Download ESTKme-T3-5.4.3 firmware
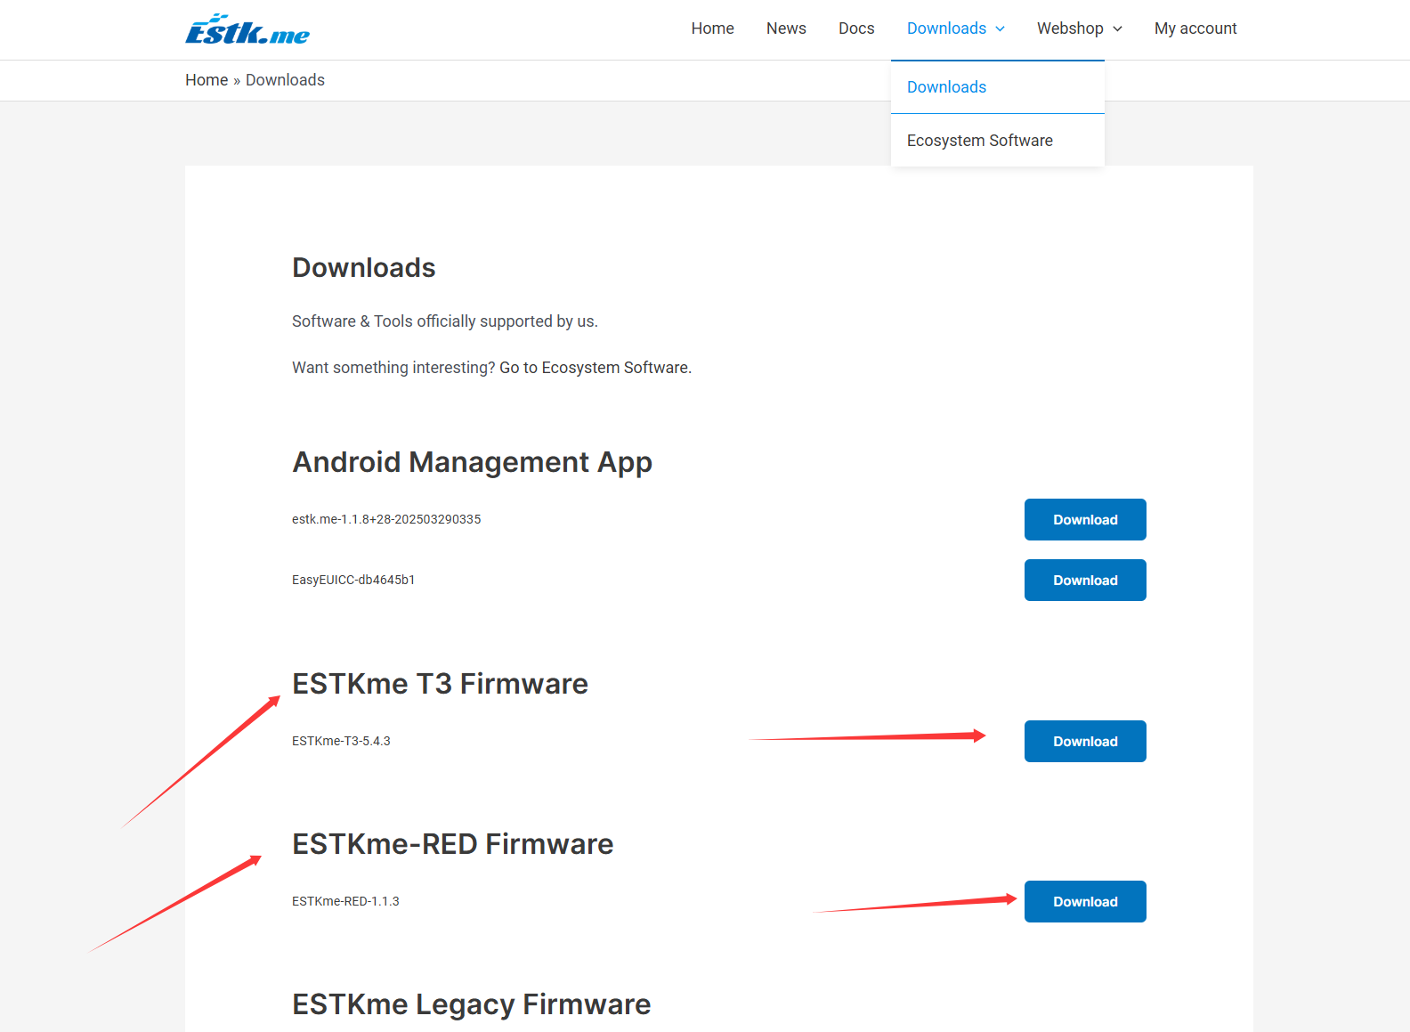The image size is (1410, 1032). pyautogui.click(x=1085, y=742)
